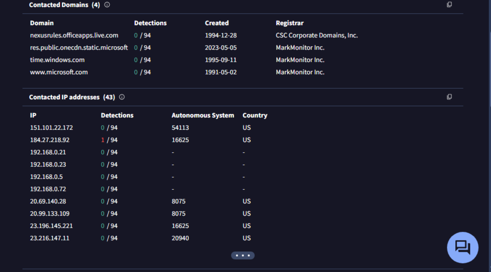Click the Registrar column header
491x272 pixels.
point(290,23)
